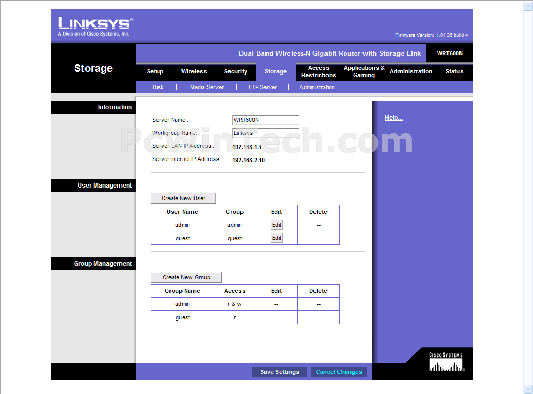533x394 pixels.
Task: Click the 'r & w' access cell
Action: click(x=235, y=304)
